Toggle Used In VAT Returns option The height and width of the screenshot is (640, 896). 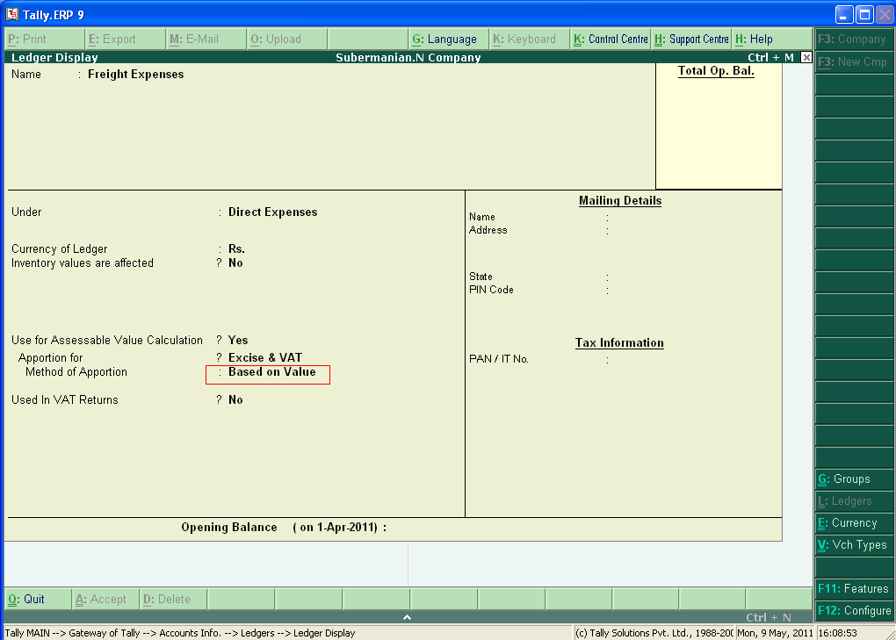(234, 399)
